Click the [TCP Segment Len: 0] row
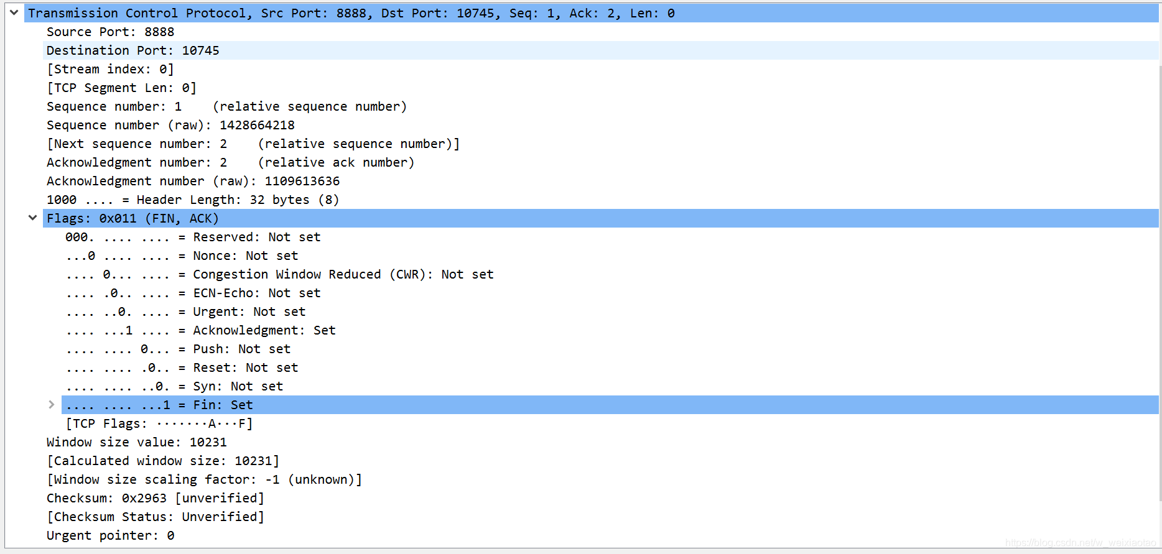Image resolution: width=1162 pixels, height=554 pixels. (600, 88)
